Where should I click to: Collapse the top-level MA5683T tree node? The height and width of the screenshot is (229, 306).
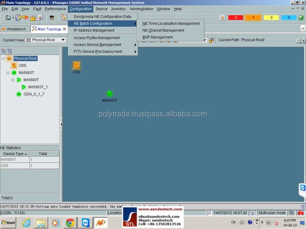pos(8,73)
